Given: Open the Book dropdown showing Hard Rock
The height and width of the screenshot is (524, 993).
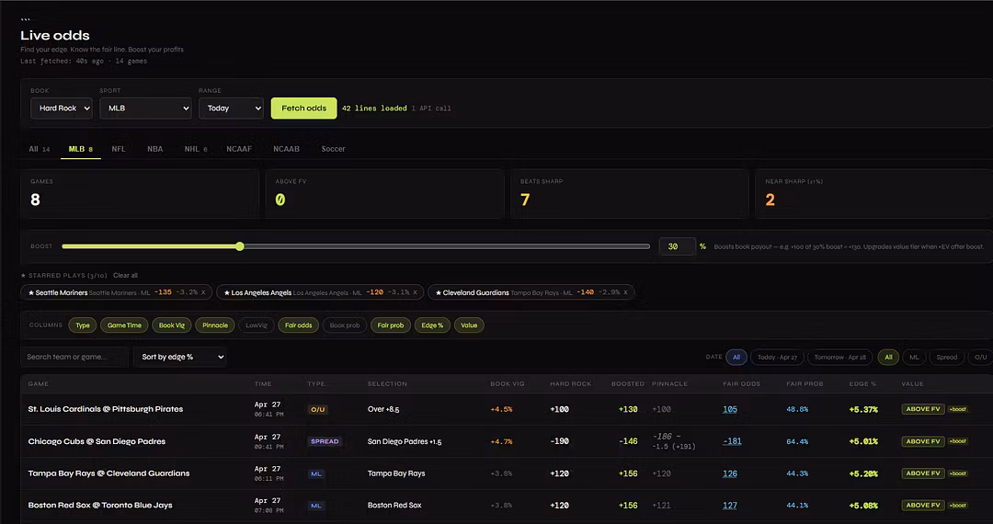Looking at the screenshot, I should click(x=62, y=108).
